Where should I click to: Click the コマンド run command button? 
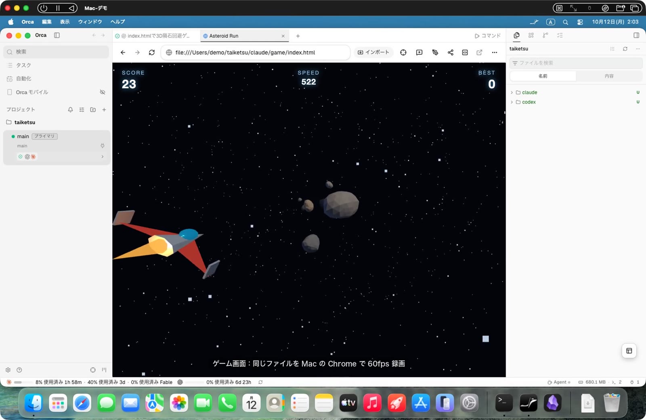coord(488,36)
